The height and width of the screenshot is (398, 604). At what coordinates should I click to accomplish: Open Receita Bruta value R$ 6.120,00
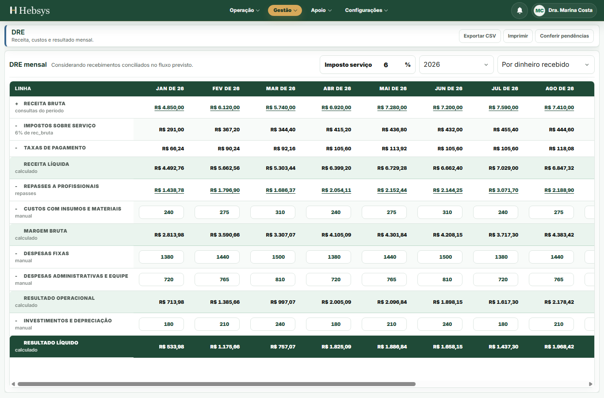click(x=225, y=107)
